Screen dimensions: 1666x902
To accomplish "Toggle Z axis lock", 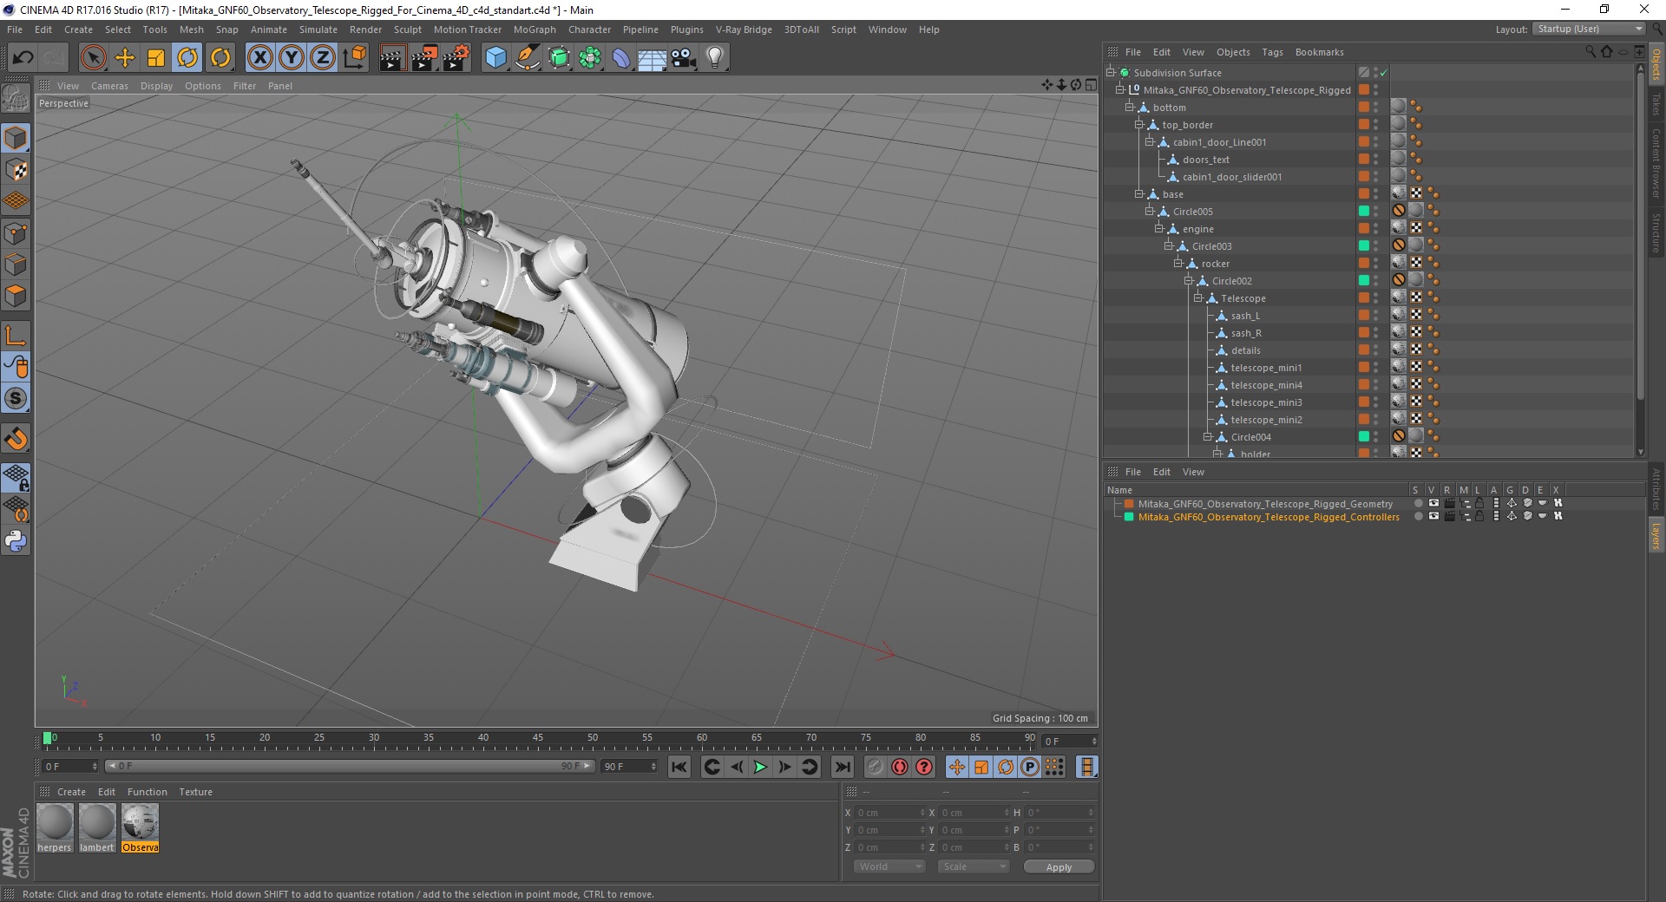I will 323,58.
